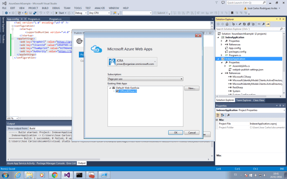The image size is (287, 179).
Task: Click New... button for web apps
Action: (x=192, y=88)
